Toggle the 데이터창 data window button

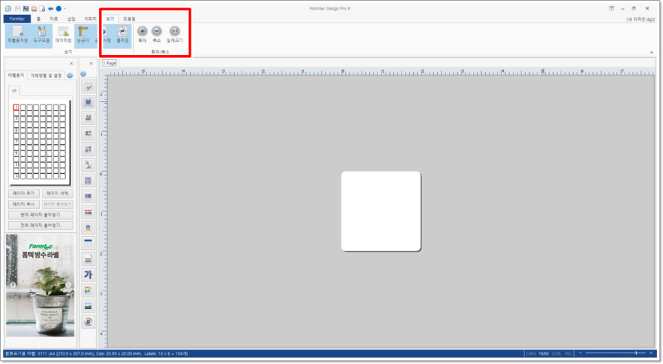pyautogui.click(x=63, y=35)
